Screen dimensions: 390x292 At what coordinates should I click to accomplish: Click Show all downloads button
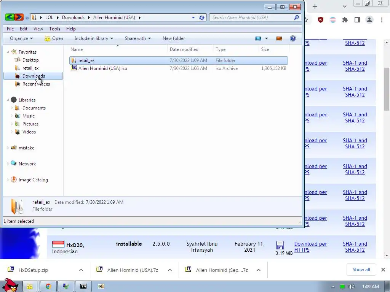[361, 270]
